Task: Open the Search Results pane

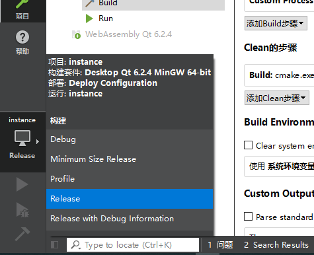Action: [276, 245]
